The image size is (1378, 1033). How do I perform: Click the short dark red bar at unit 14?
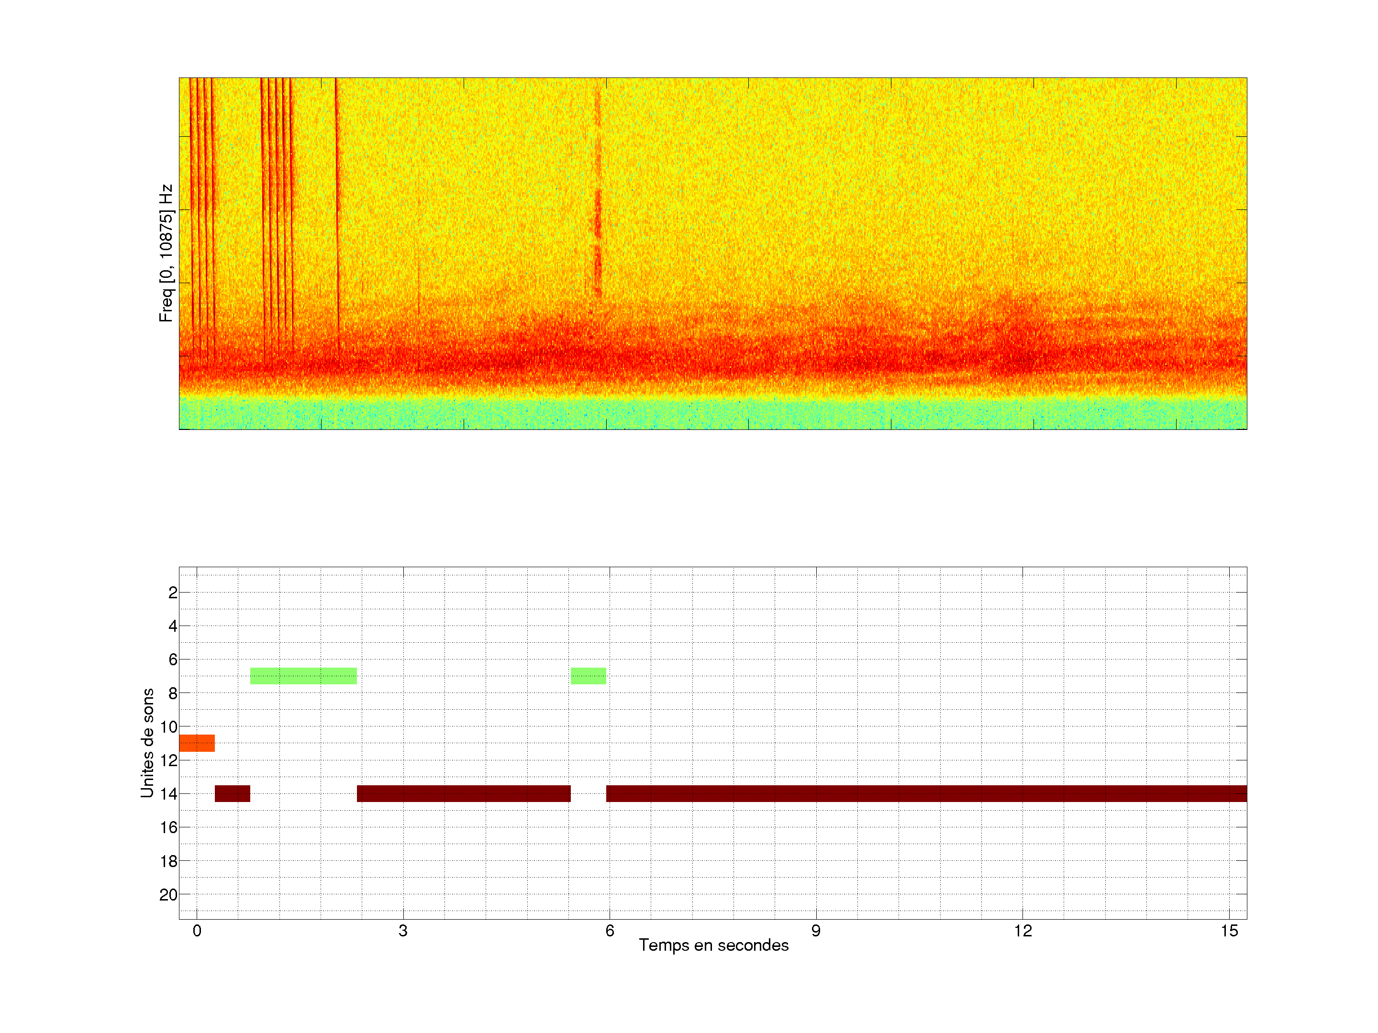pyautogui.click(x=233, y=793)
